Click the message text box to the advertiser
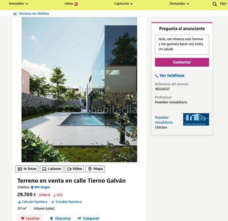Screen dimensions: 228x221 point(182,45)
